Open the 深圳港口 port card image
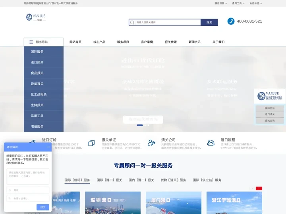 click(113, 203)
